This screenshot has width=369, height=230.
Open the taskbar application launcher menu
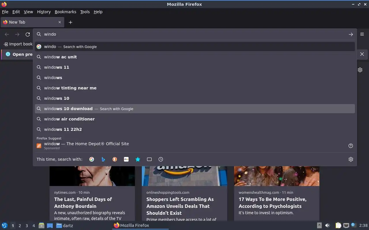5,225
